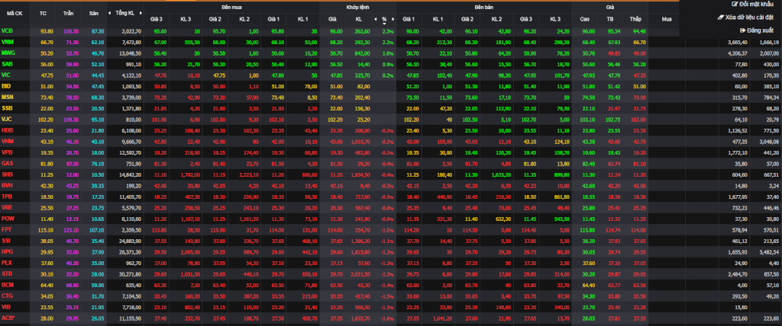Image resolution: width=782 pixels, height=326 pixels.
Task: Open SSB stock symbol
Action: (x=7, y=108)
